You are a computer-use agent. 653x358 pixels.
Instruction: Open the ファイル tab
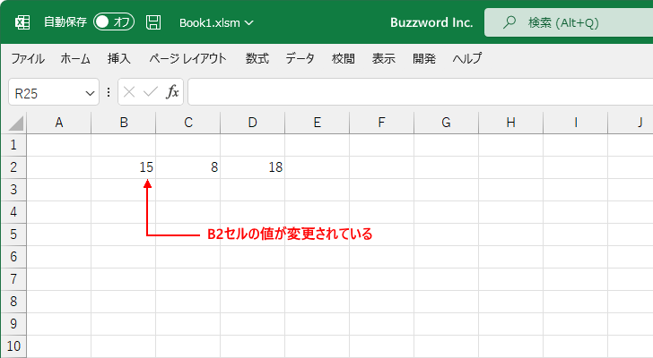[x=28, y=58]
